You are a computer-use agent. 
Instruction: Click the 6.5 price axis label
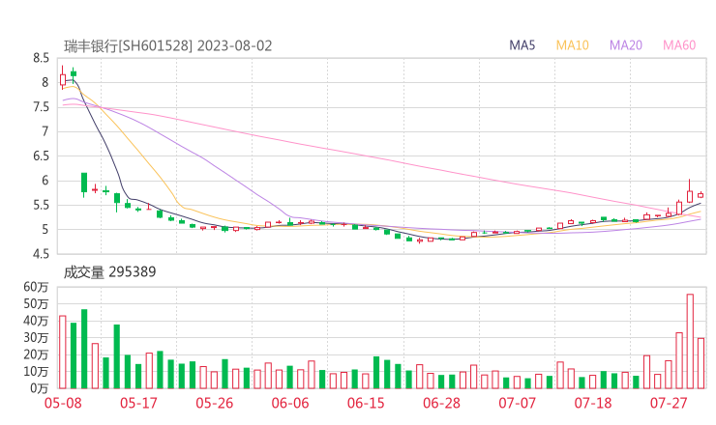coord(41,156)
